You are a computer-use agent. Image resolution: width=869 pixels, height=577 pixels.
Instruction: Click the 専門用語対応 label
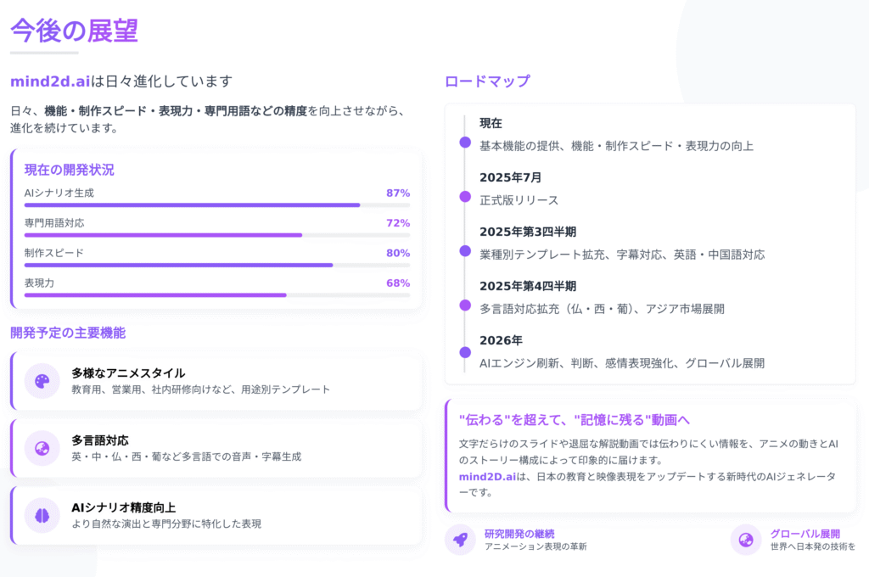tap(54, 223)
